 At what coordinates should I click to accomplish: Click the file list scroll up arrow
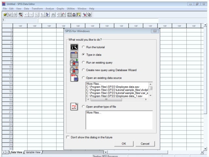click(x=150, y=84)
